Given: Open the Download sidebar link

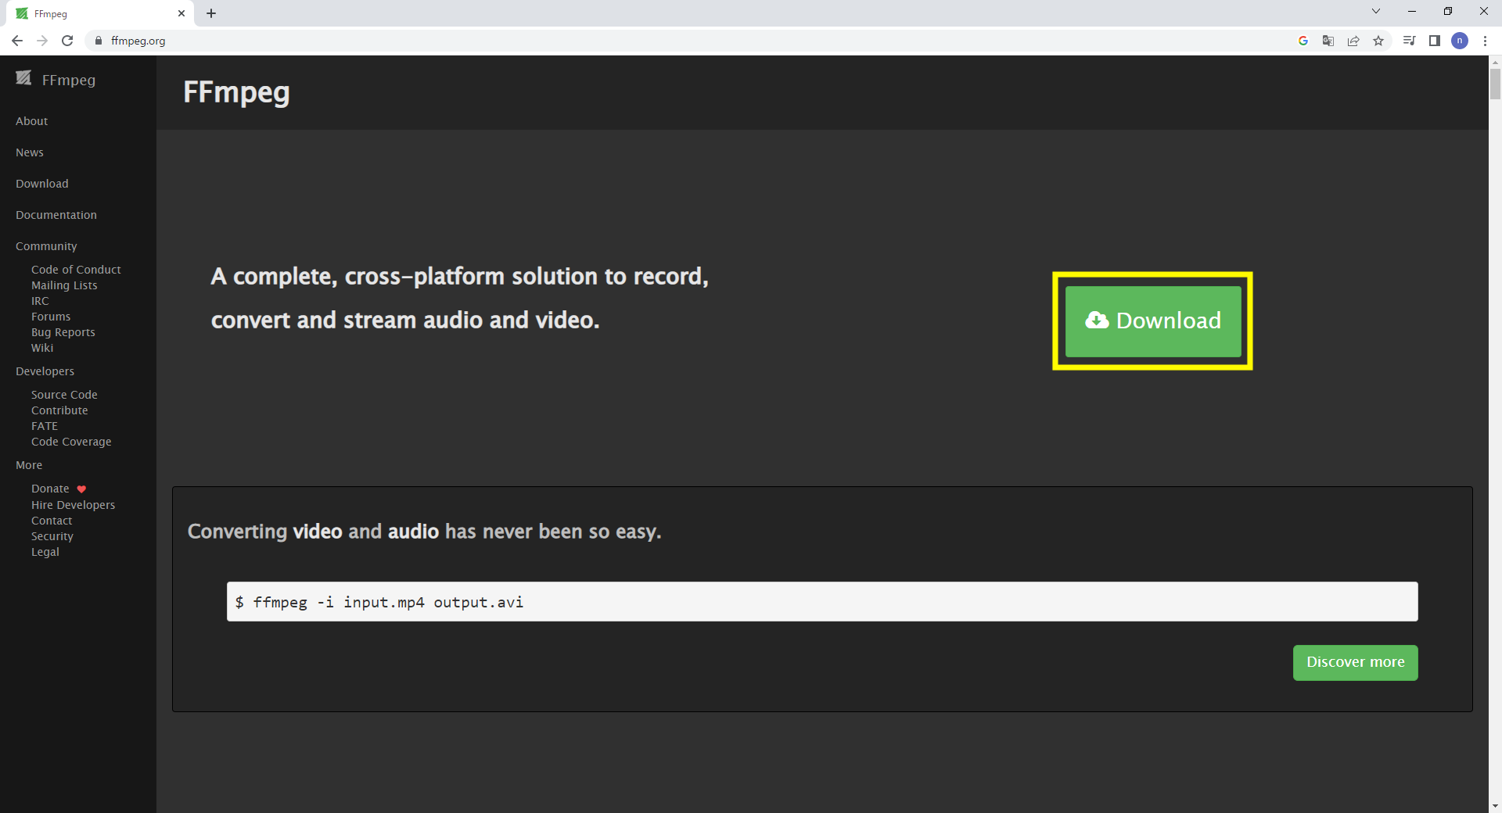Looking at the screenshot, I should [42, 184].
